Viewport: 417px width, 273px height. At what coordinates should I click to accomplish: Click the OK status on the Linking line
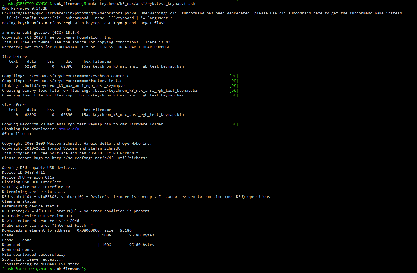point(233,85)
